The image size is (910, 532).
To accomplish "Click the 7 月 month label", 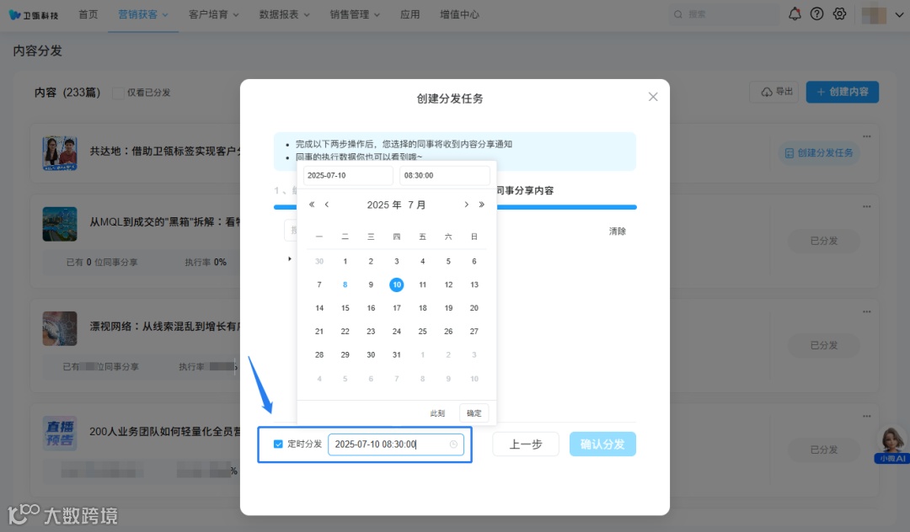I will (417, 205).
